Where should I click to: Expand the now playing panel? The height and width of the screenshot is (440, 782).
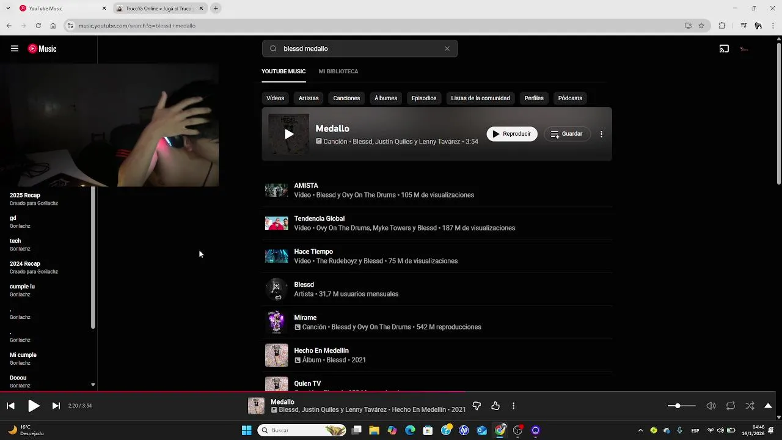768,406
